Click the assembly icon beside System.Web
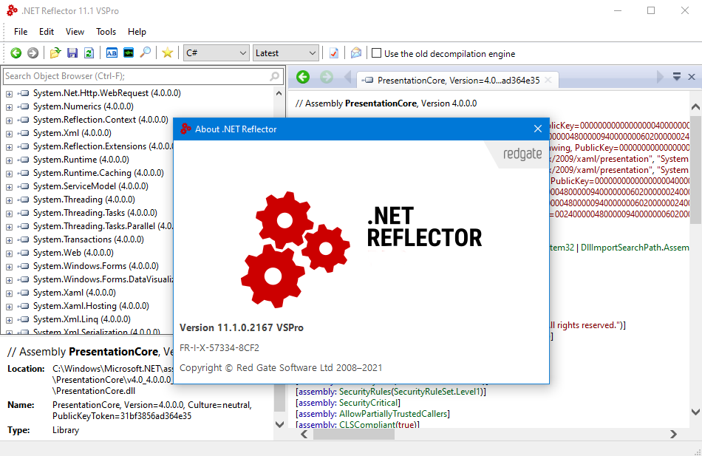The width and height of the screenshot is (702, 456). coord(24,253)
